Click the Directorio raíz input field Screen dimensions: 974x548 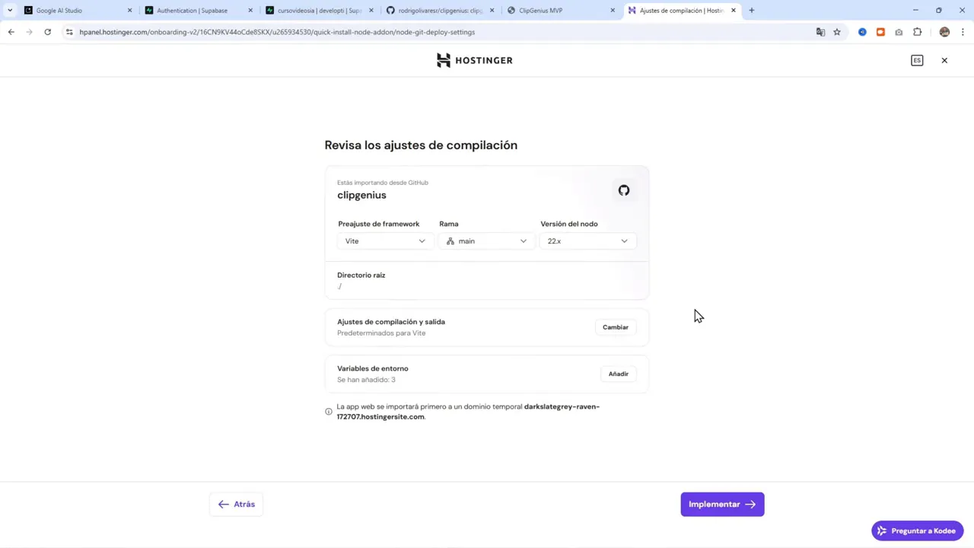pyautogui.click(x=487, y=285)
